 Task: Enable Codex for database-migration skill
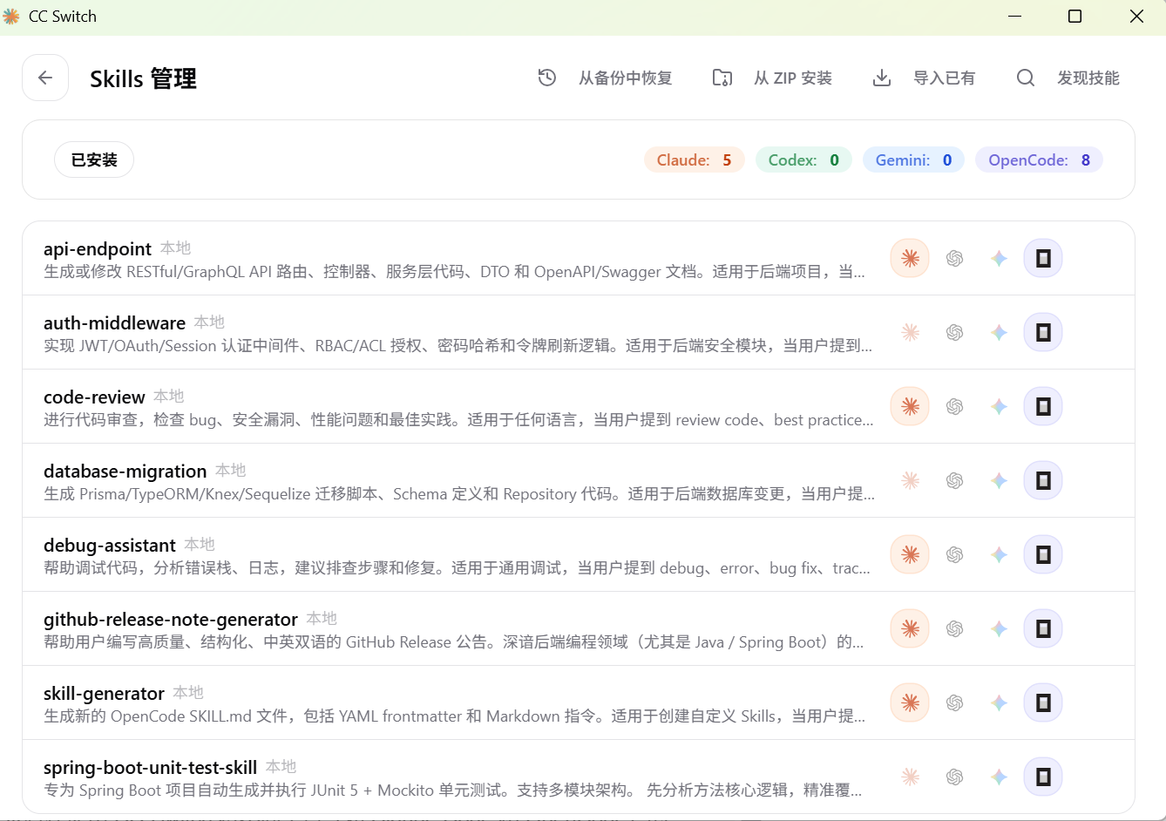point(954,480)
